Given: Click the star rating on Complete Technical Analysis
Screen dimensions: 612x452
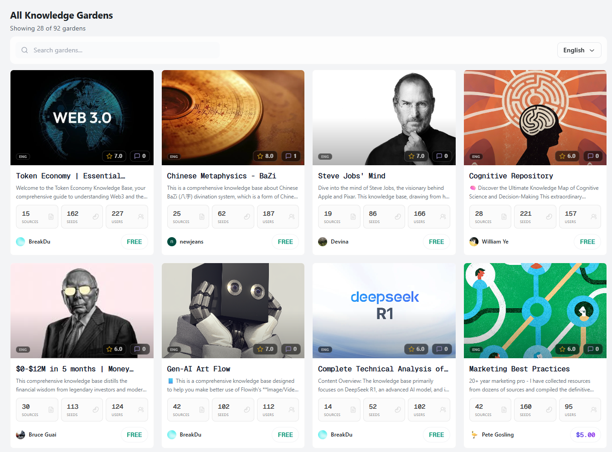Looking at the screenshot, I should point(417,349).
